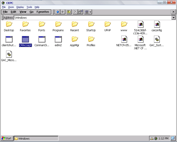The width and height of the screenshot is (177, 142).
Task: Open the explorer File menu
Action: (x=5, y=12)
